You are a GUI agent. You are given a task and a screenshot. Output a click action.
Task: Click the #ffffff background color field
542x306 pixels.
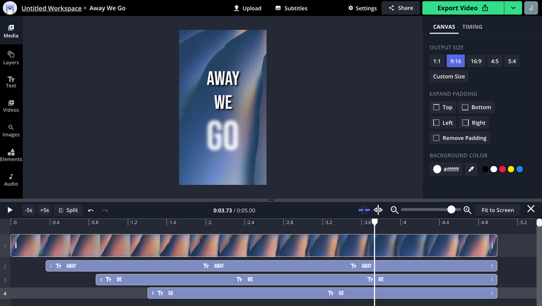tap(446, 169)
